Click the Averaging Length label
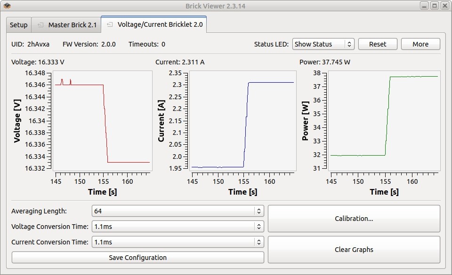This screenshot has height=275, width=452. click(39, 211)
